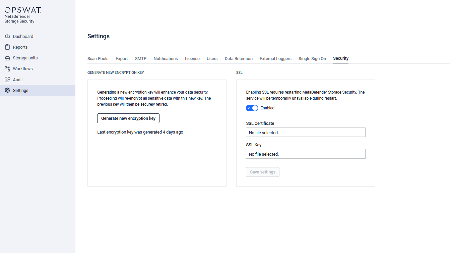Screen dimensions: 450x253
Task: Click the Save settings button
Action: tap(263, 172)
